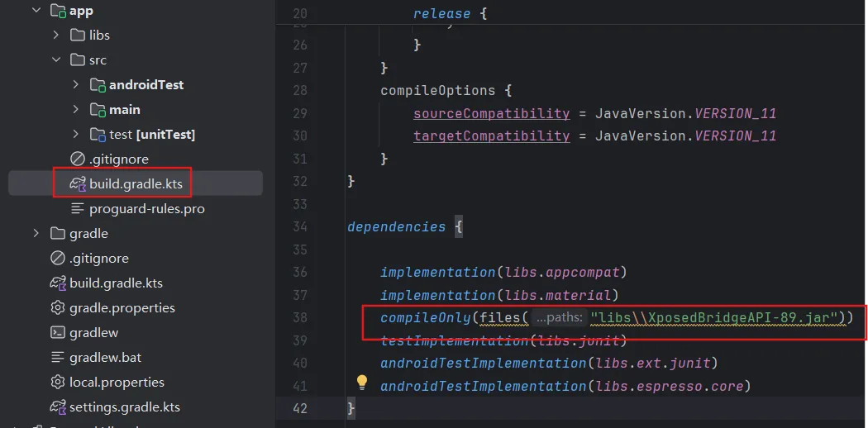
Task: Click the sourceCompatibility property link
Action: click(491, 113)
